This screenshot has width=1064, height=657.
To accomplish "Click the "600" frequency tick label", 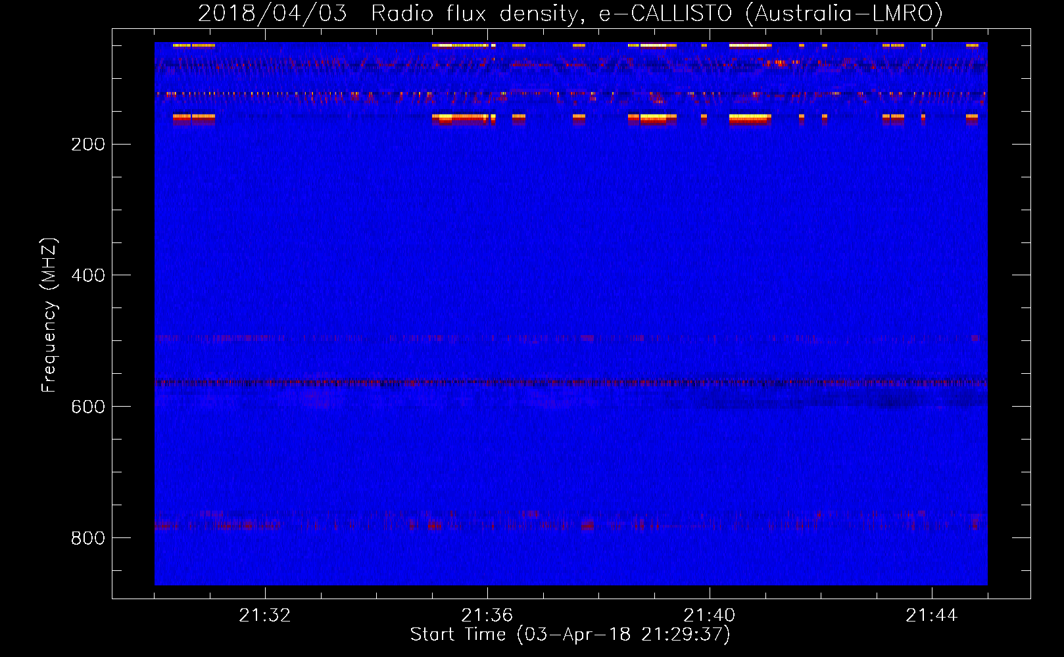I will [x=88, y=407].
